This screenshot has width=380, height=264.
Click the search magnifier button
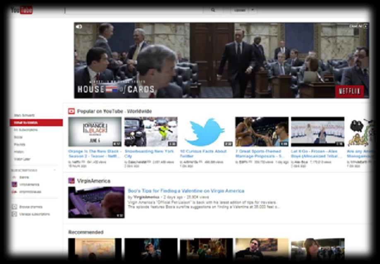pos(213,10)
